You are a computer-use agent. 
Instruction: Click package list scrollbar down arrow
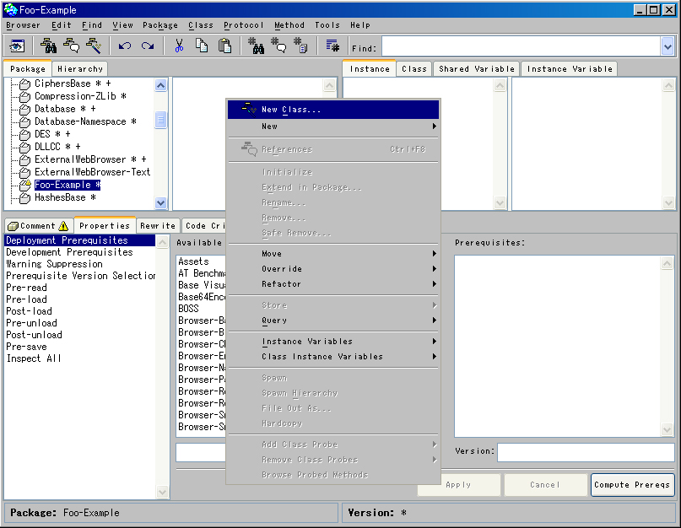coord(160,202)
